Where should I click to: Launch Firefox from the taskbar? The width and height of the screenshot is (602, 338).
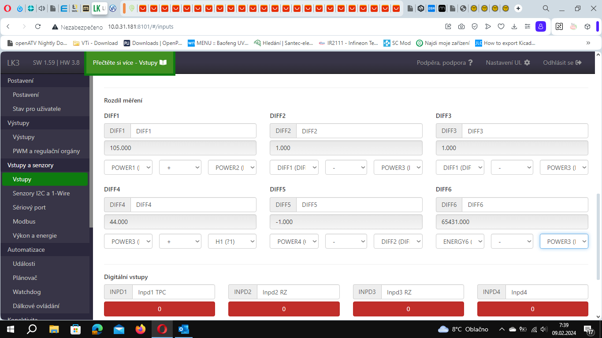[141, 329]
